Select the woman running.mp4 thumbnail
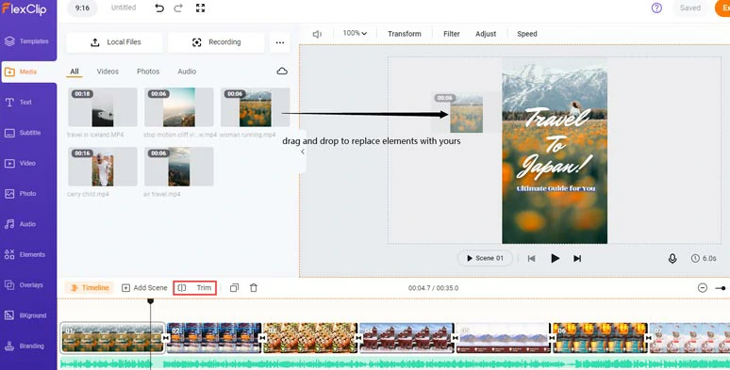This screenshot has width=730, height=370. pyautogui.click(x=256, y=107)
